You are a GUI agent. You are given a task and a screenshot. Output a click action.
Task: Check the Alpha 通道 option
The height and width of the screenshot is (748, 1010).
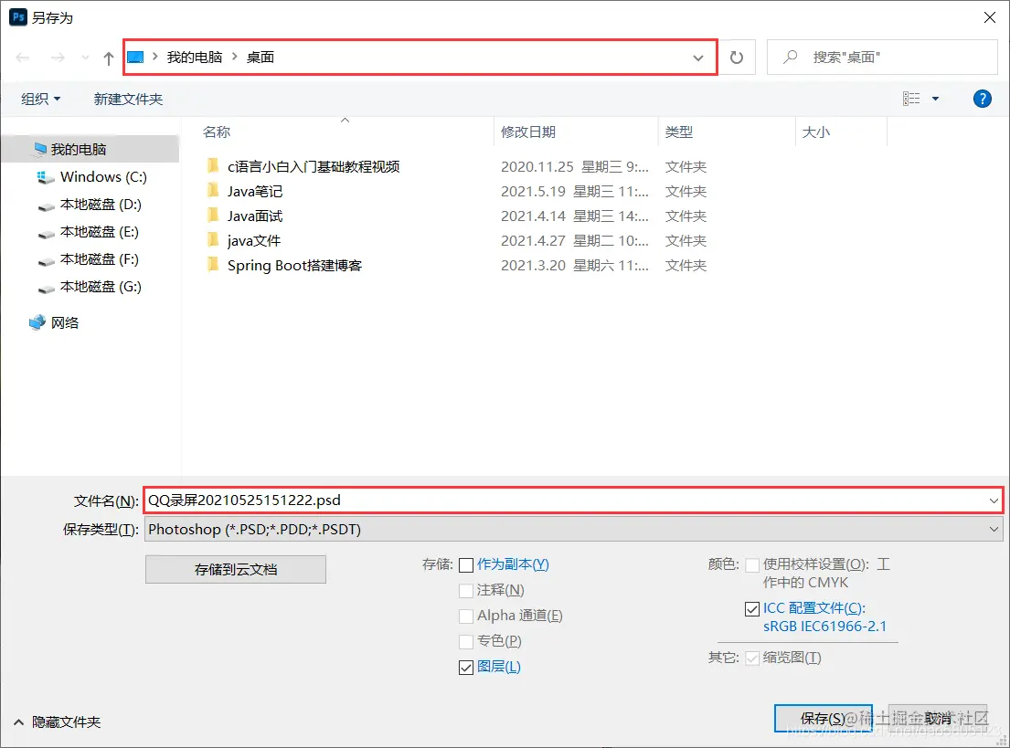click(x=467, y=616)
